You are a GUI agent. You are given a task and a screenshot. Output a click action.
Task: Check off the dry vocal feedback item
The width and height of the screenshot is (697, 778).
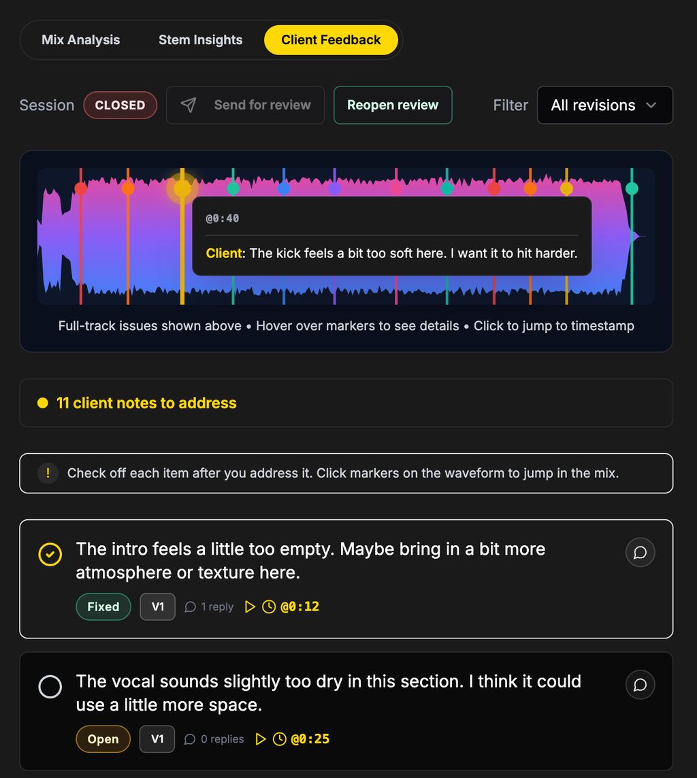coord(50,687)
